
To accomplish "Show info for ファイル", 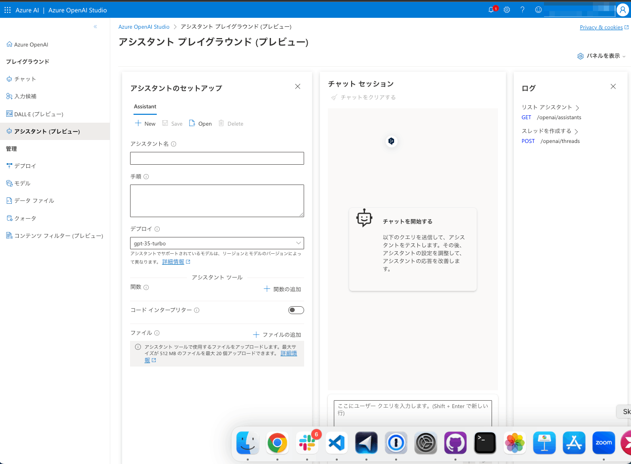I will 157,333.
